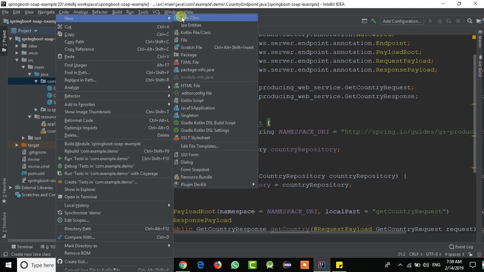Click the HTML File icon
The image size is (484, 272).
coord(176,86)
